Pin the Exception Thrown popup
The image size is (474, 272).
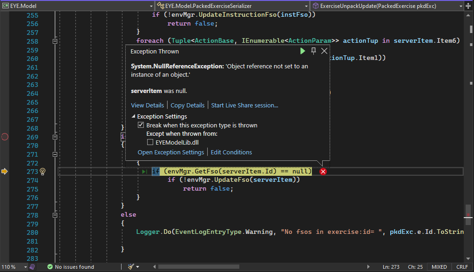[313, 51]
